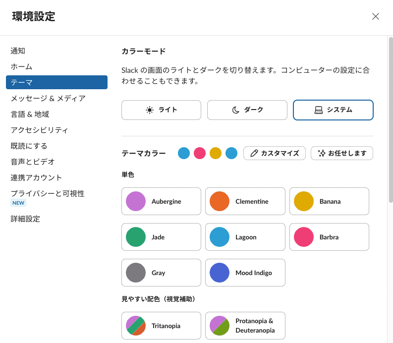Click the vertical scrollbar in settings
Viewport: 393px width, 343px height.
pos(391,120)
